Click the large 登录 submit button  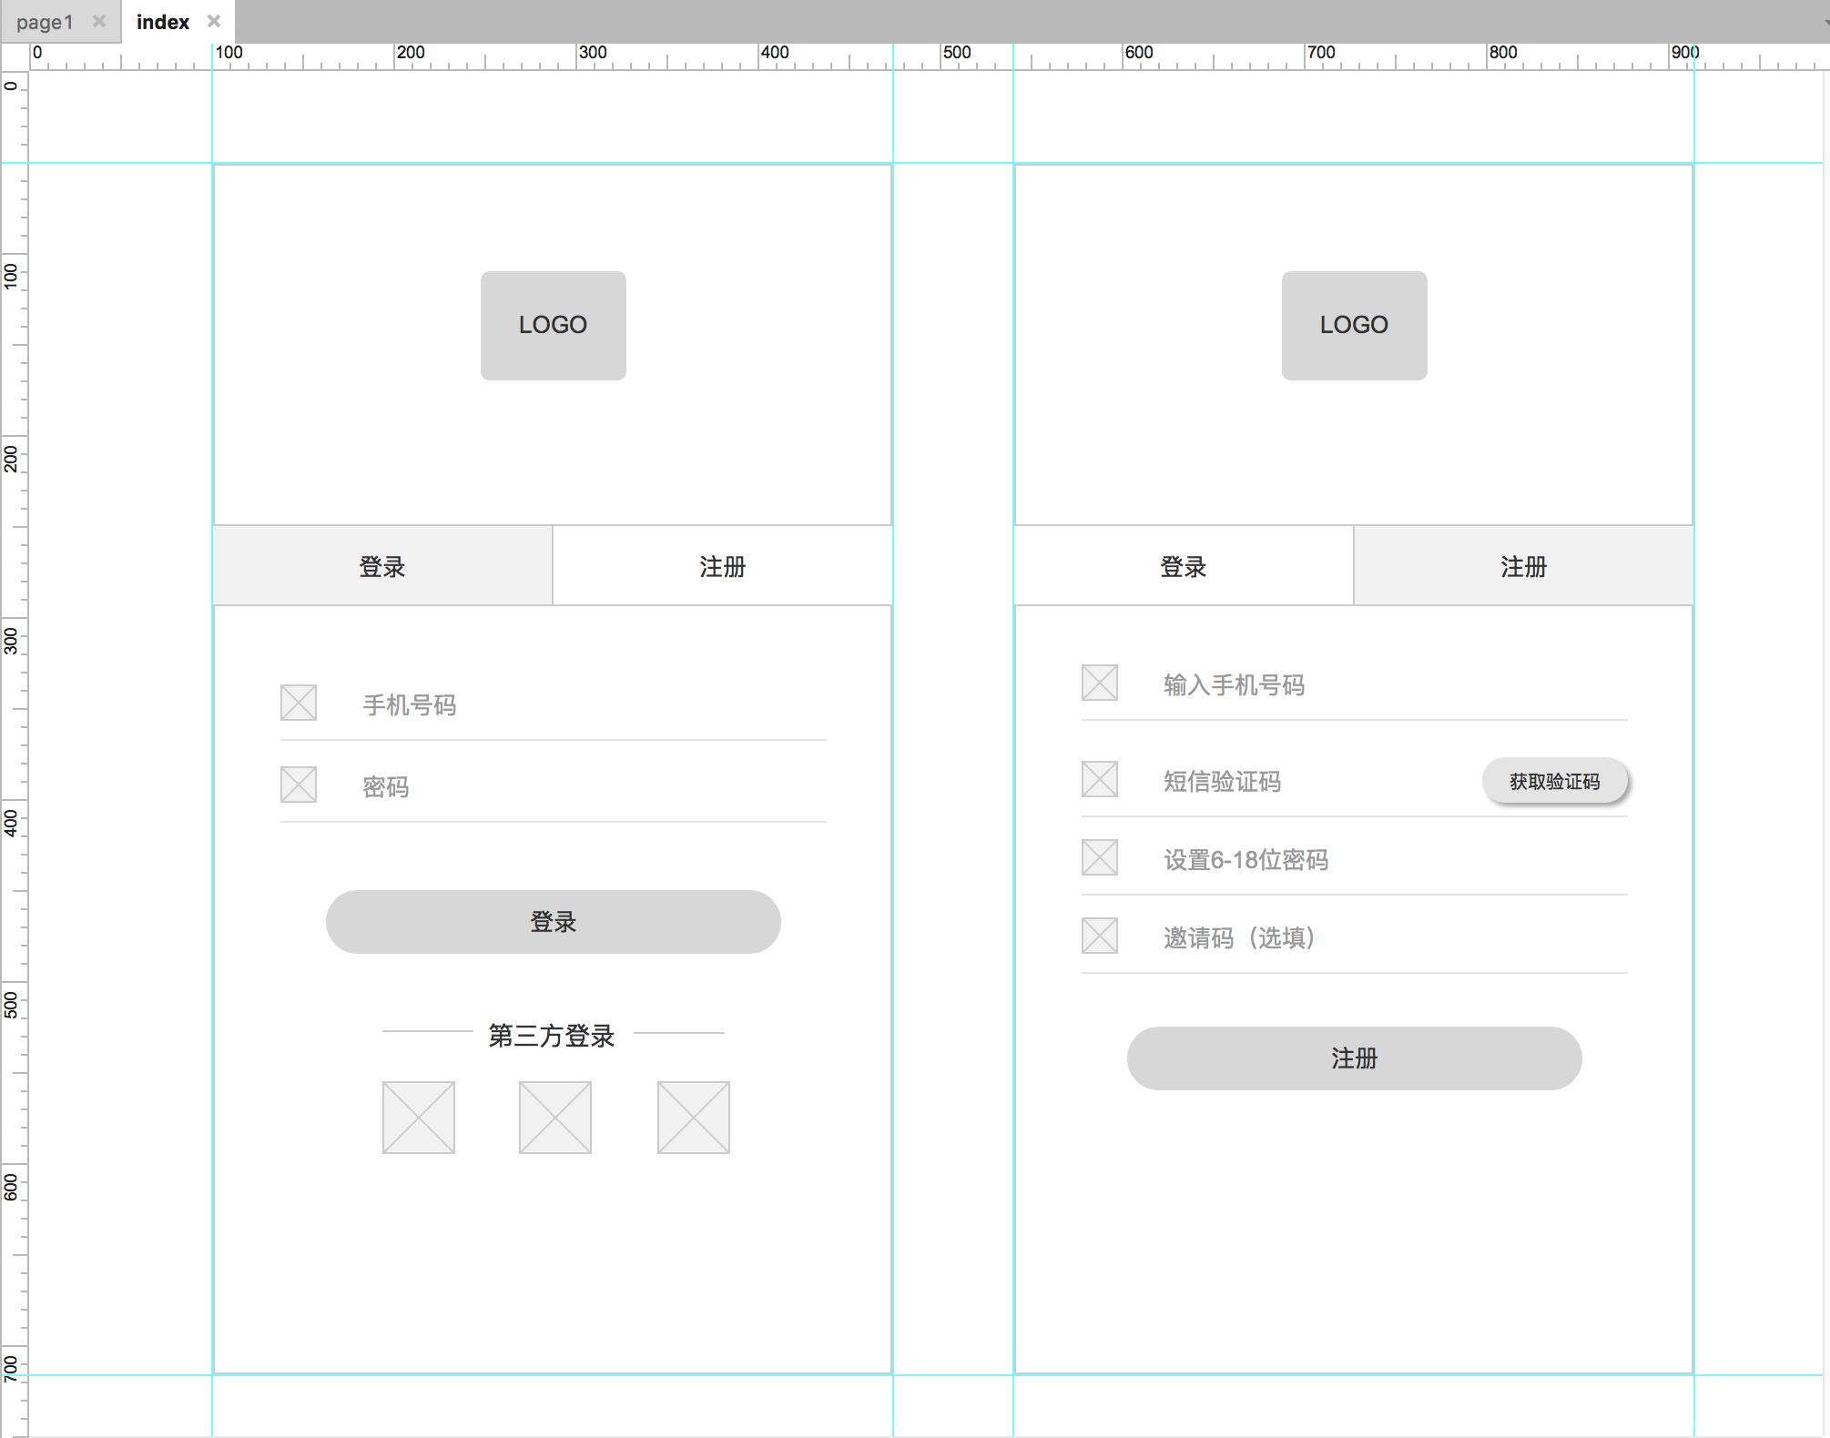pyautogui.click(x=553, y=922)
